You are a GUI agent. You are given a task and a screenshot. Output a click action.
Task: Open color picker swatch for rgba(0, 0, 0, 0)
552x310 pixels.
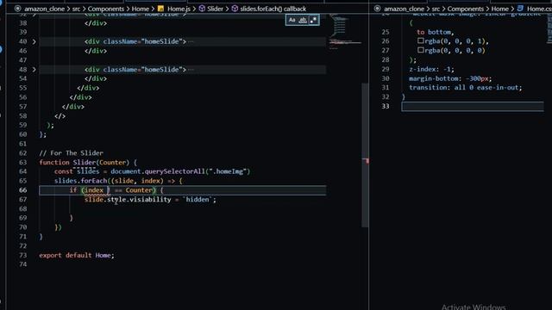pos(420,50)
